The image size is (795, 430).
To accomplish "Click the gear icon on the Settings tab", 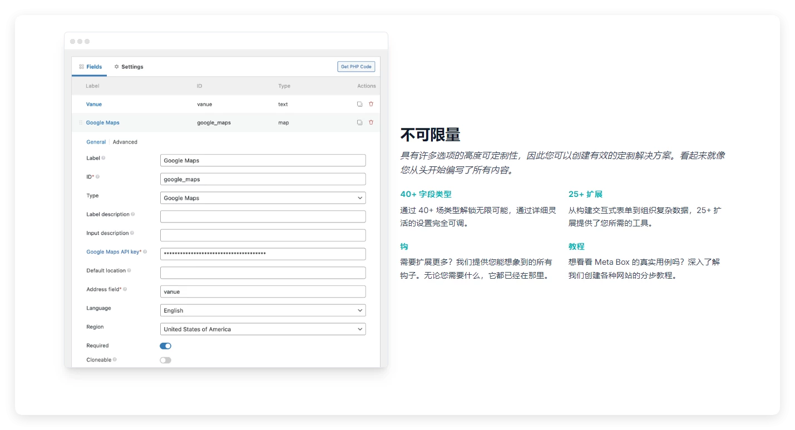I will 116,66.
